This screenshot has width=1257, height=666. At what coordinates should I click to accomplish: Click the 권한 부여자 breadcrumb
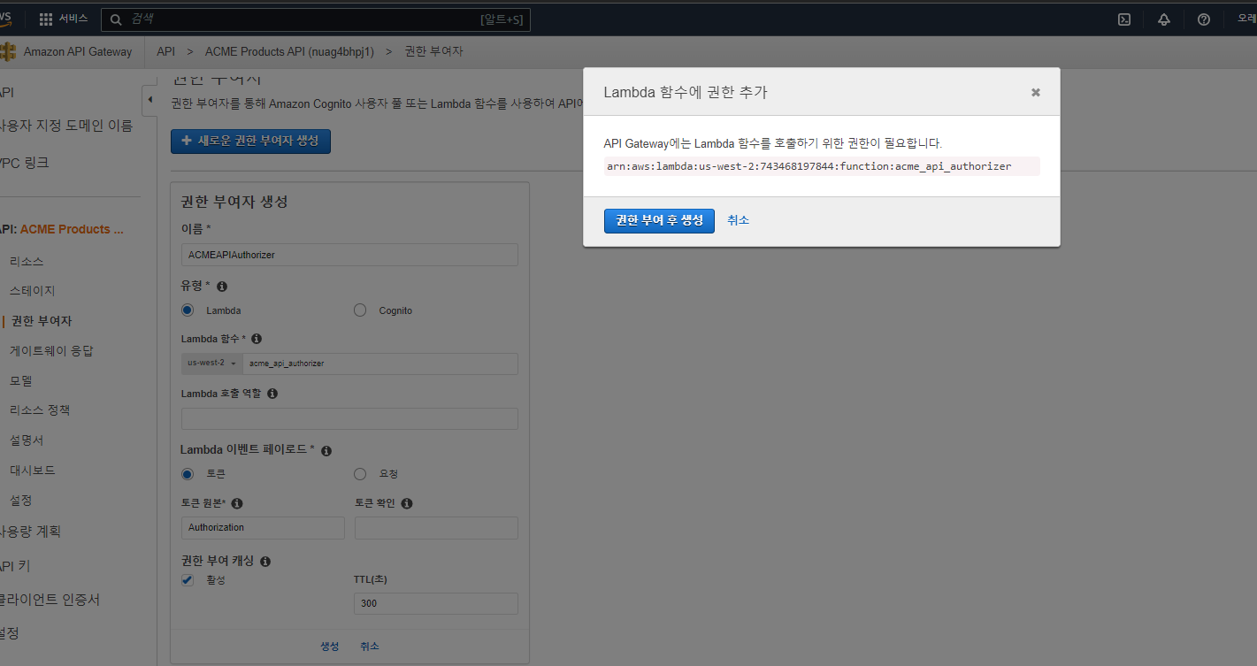tap(433, 51)
